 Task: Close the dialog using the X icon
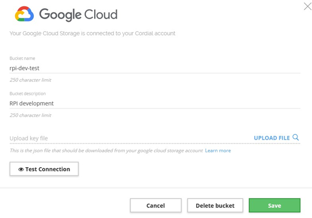tap(307, 6)
